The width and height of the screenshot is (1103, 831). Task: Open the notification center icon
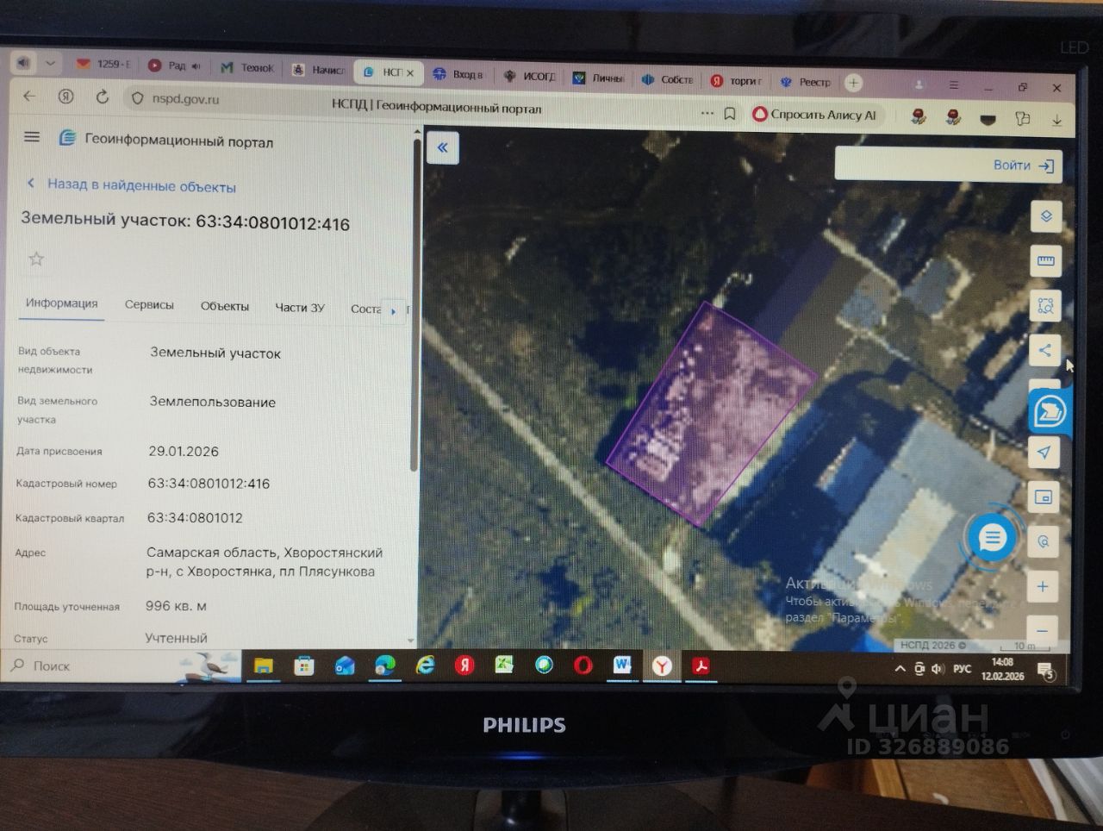[x=1046, y=671]
